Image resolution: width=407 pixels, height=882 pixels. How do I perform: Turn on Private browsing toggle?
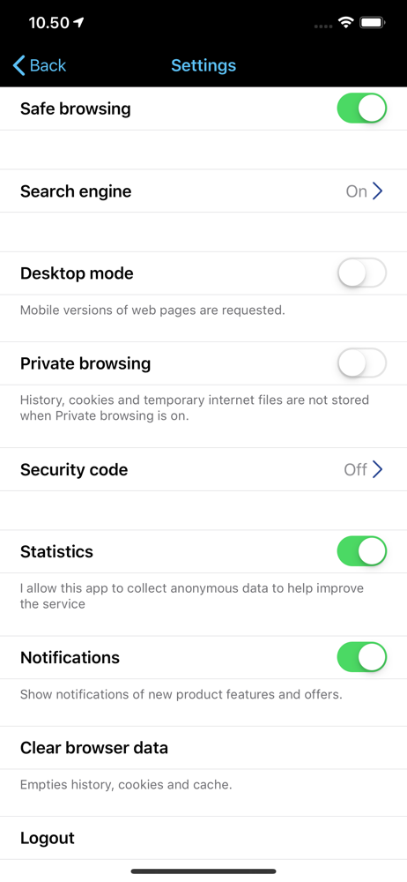pyautogui.click(x=362, y=363)
